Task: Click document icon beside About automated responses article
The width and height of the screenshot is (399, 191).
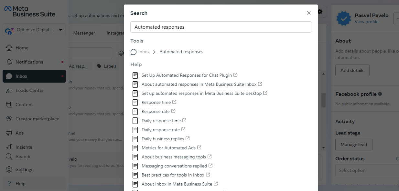Action: [x=135, y=84]
